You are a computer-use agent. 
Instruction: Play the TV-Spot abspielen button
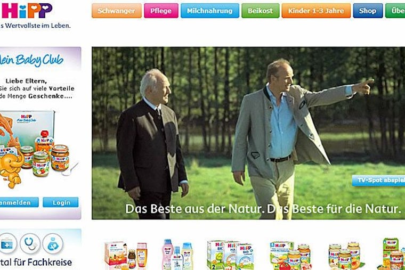click(x=378, y=180)
